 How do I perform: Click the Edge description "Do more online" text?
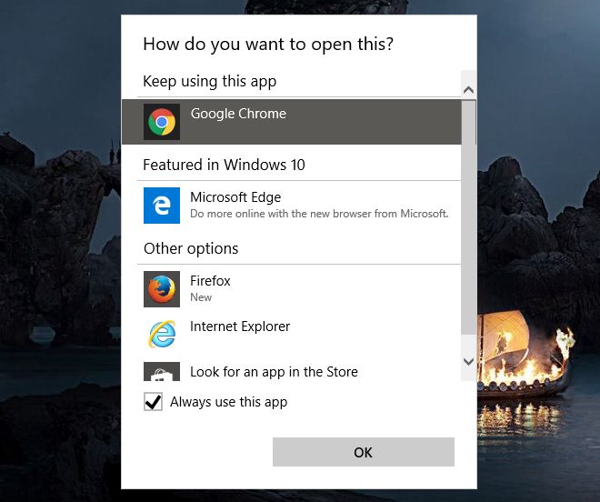click(x=319, y=214)
